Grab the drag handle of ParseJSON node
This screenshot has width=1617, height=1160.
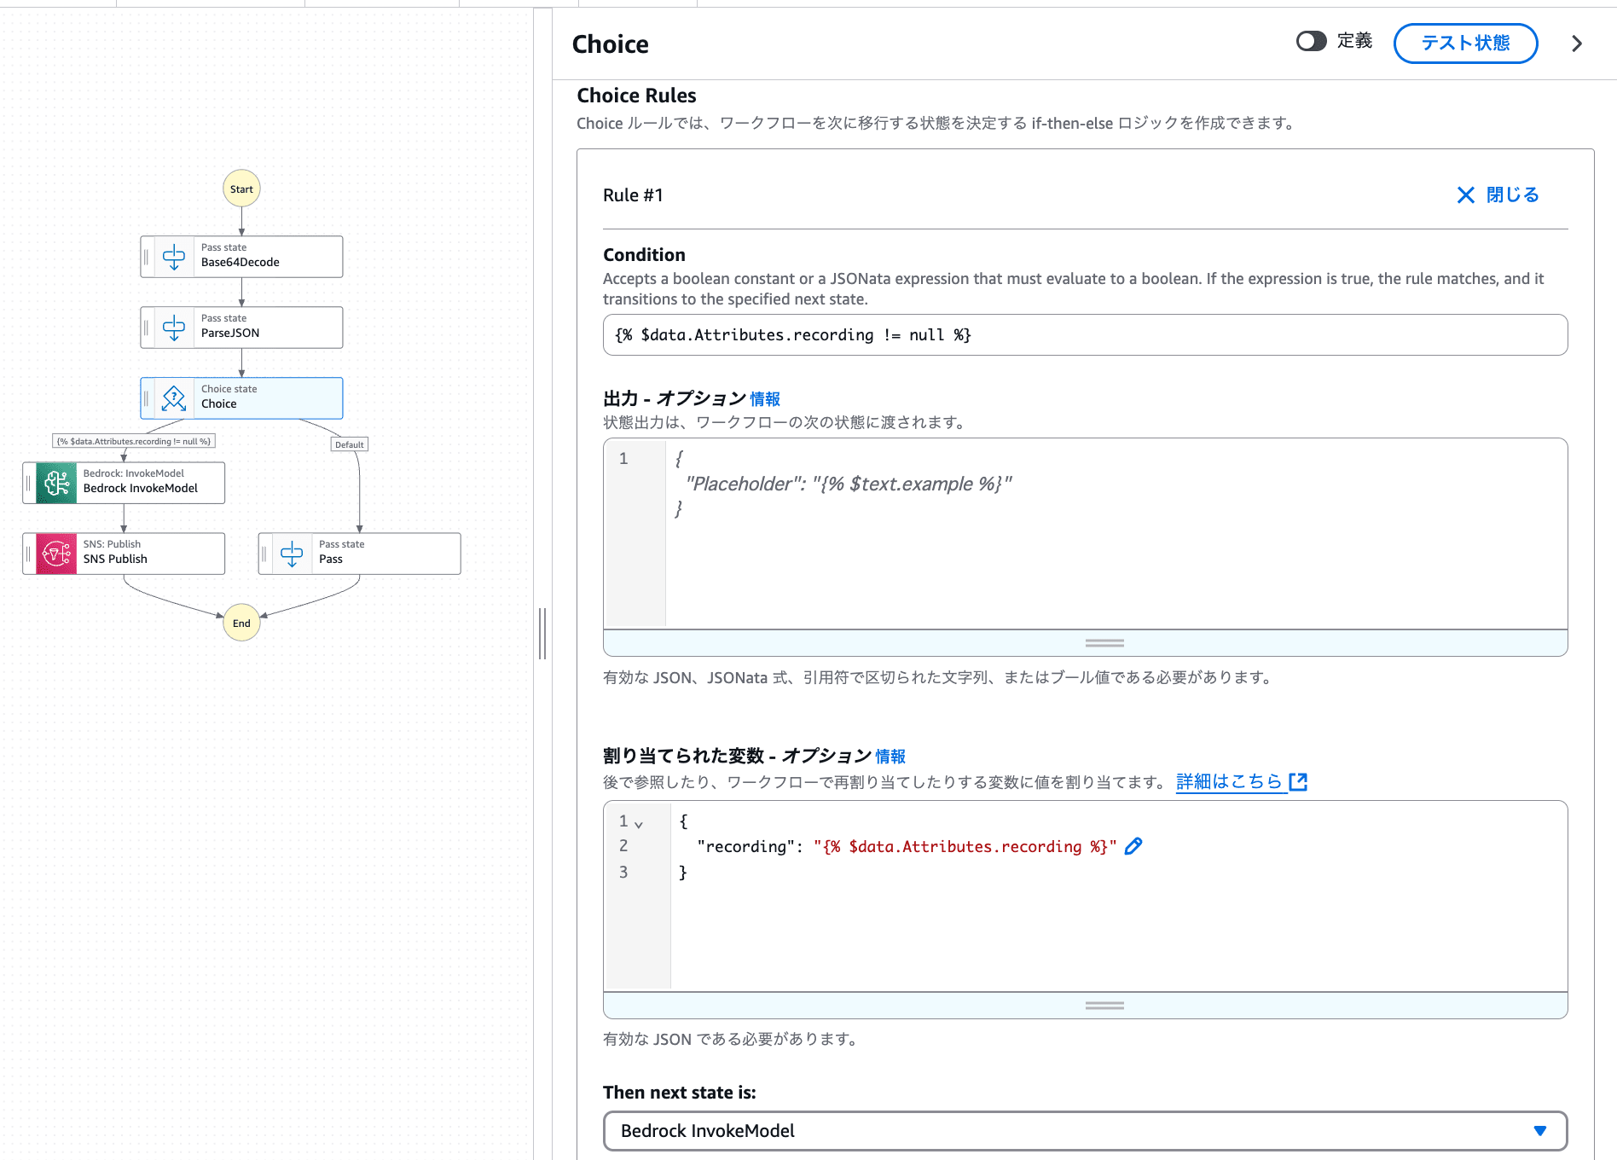(x=147, y=328)
